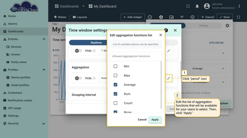
Task: Open the top-right kebab menu
Action: 239,6
